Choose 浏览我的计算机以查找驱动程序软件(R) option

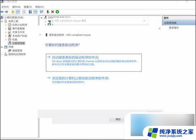tap(78, 80)
